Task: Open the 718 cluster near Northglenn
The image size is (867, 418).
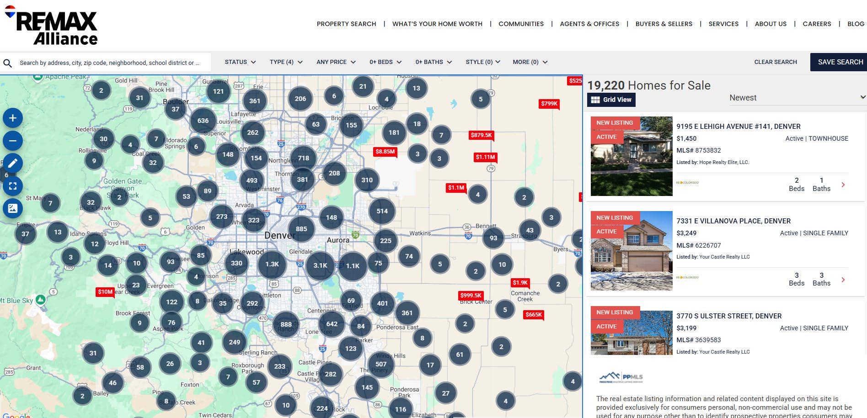Action: click(x=303, y=159)
